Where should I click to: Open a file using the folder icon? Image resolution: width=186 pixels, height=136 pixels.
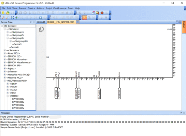pos(8,13)
